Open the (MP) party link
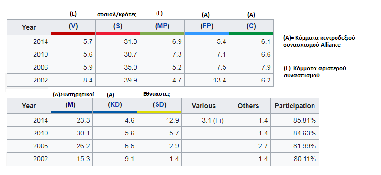The image size is (381, 175). pyautogui.click(x=162, y=26)
